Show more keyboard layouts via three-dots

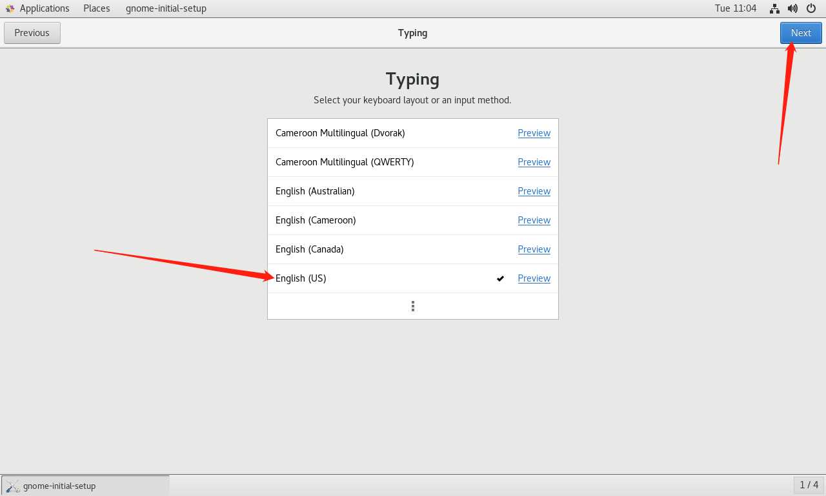[413, 306]
